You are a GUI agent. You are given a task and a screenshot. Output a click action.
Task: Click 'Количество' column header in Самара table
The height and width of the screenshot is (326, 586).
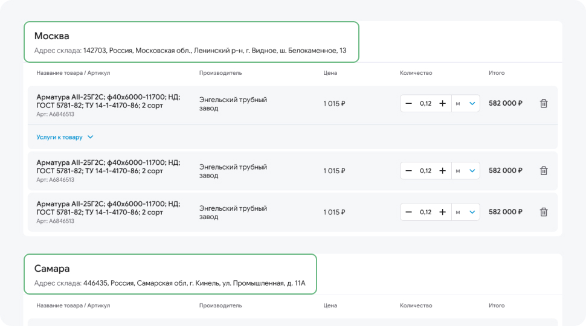point(416,305)
